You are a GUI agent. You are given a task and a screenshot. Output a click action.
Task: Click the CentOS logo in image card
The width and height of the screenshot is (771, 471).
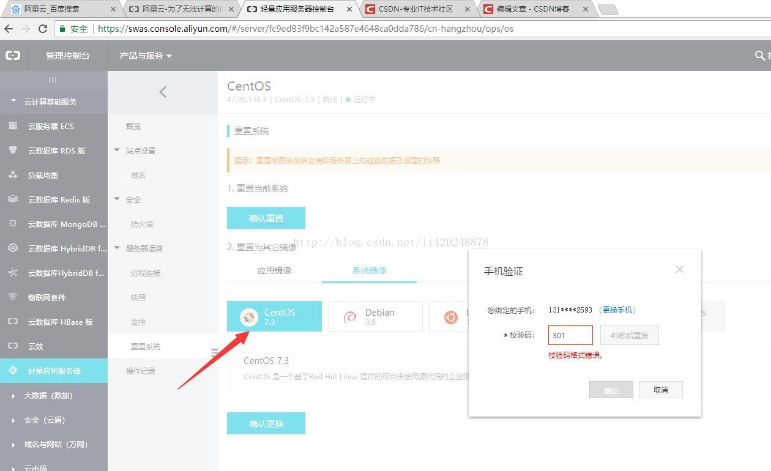248,317
